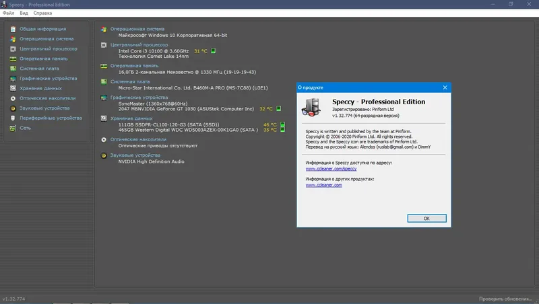Click the Micro-Star International B460M-A PRO line
Screen dimensions: 539x304
[x=193, y=88]
